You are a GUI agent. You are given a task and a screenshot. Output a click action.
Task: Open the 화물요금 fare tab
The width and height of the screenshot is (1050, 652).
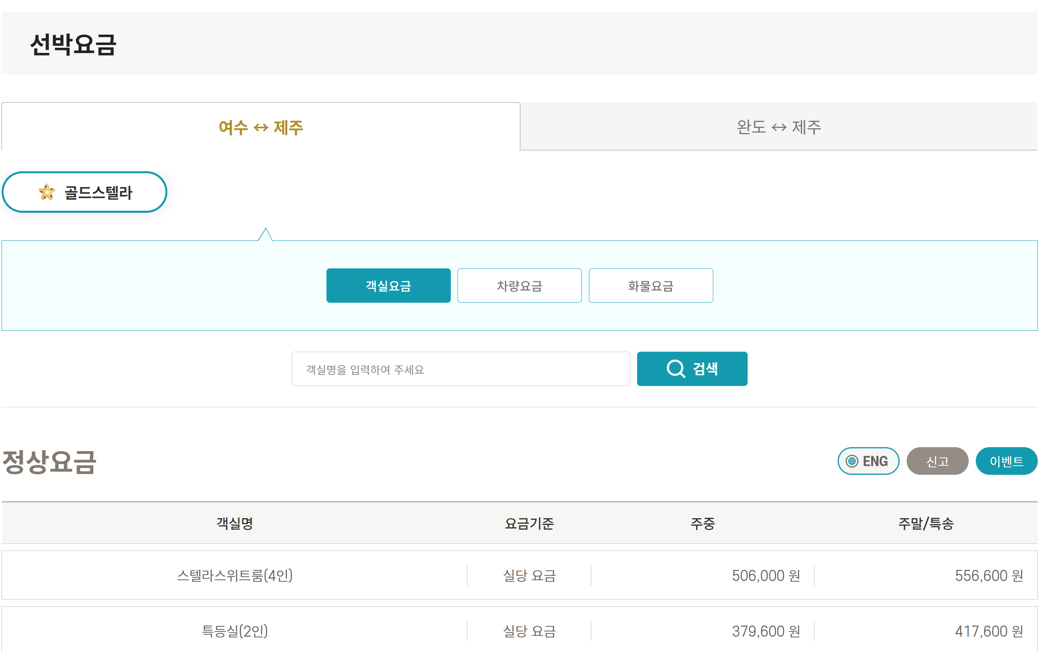pyautogui.click(x=651, y=285)
